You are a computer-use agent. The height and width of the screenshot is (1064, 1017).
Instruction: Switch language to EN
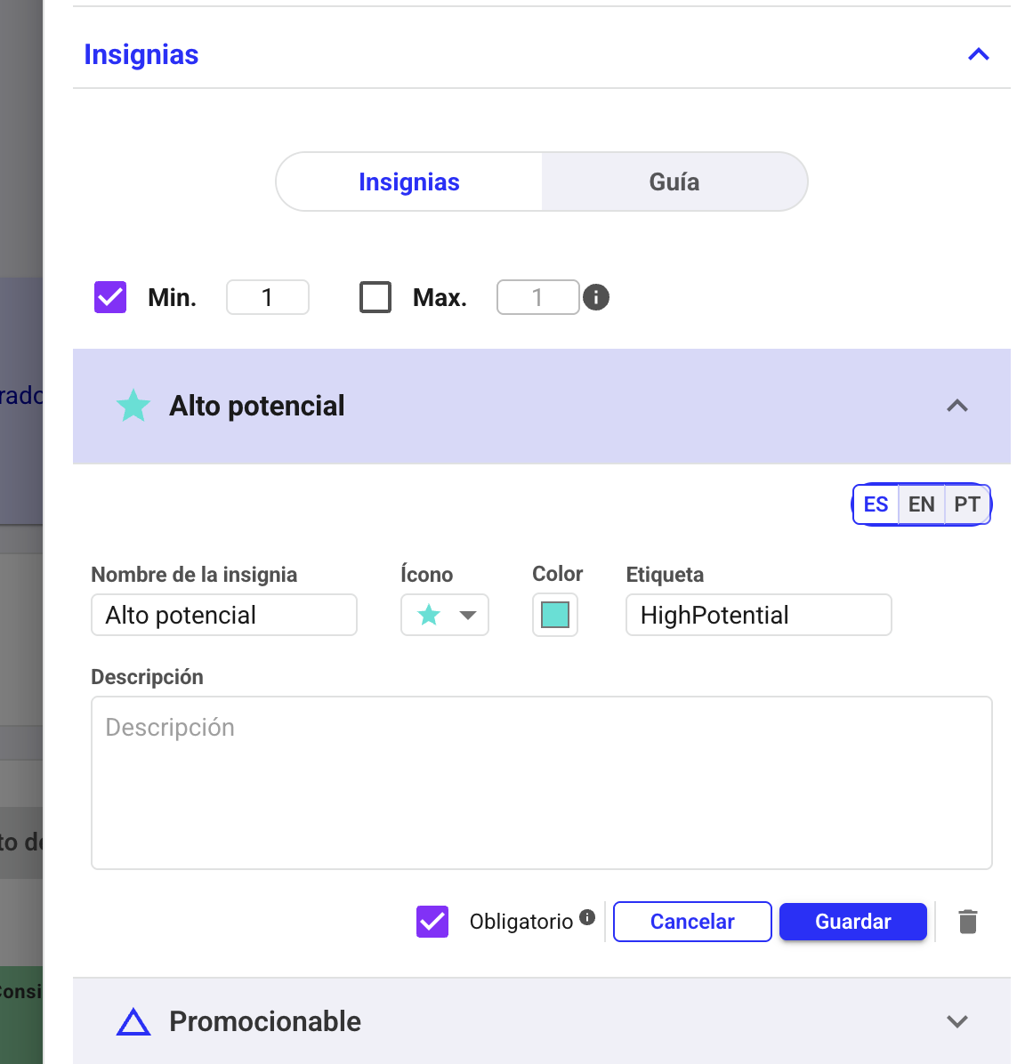click(921, 504)
